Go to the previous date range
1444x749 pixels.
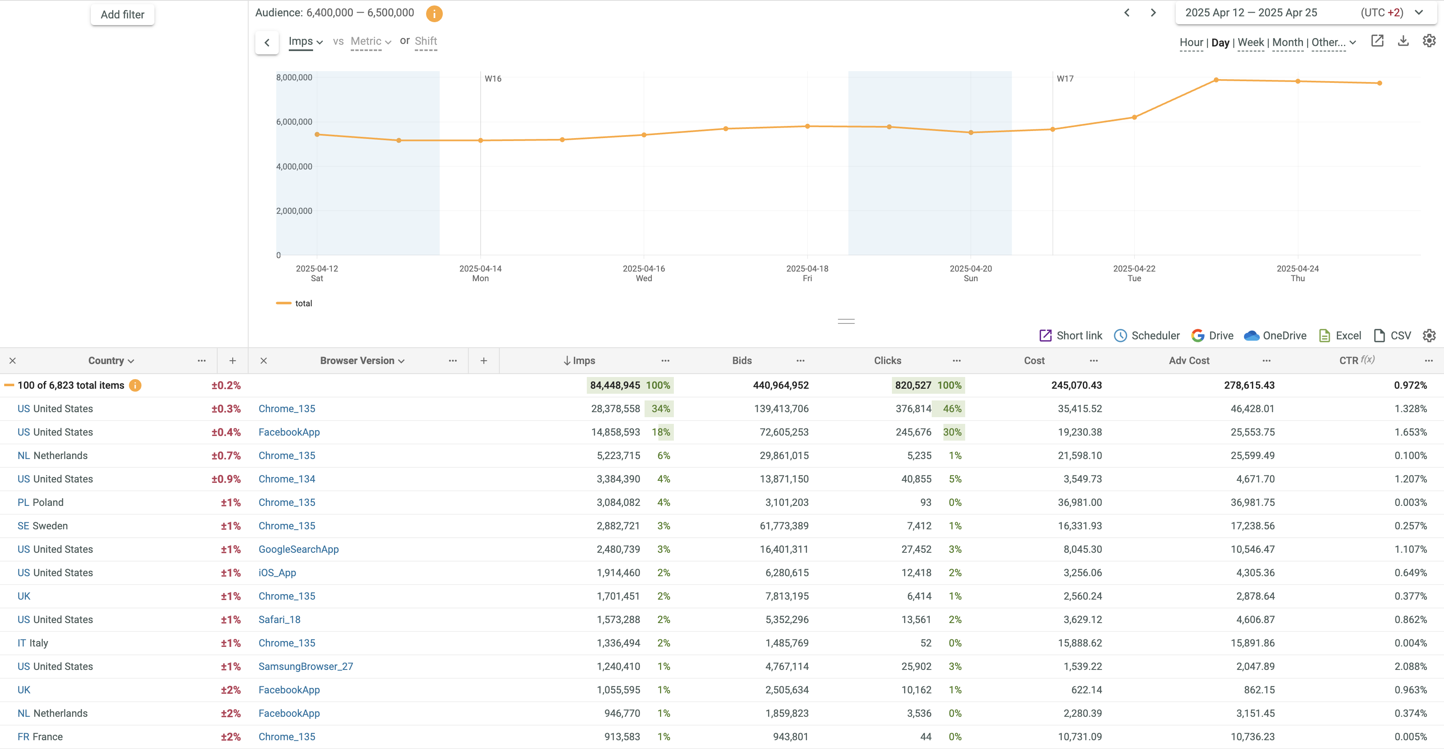(1127, 13)
